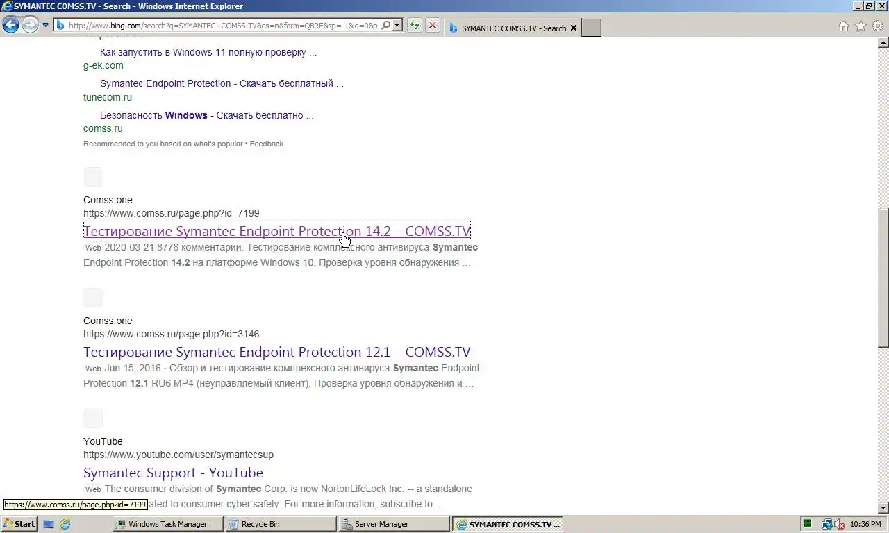Screen dimensions: 889x533
Task: Click the magnifier search icon in address bar
Action: (x=385, y=26)
